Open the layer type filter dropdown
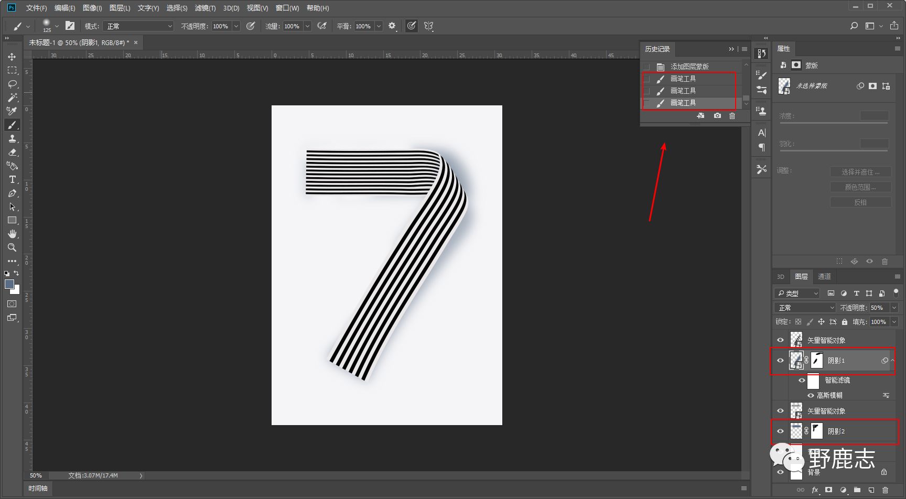The image size is (906, 499). click(x=797, y=294)
